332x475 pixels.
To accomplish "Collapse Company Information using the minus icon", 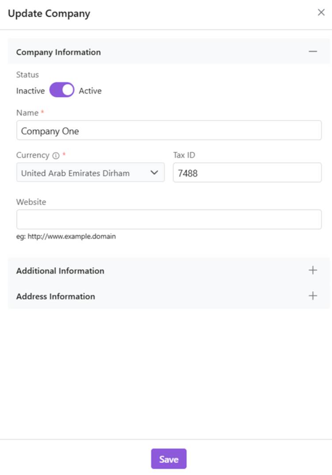I will 313,52.
